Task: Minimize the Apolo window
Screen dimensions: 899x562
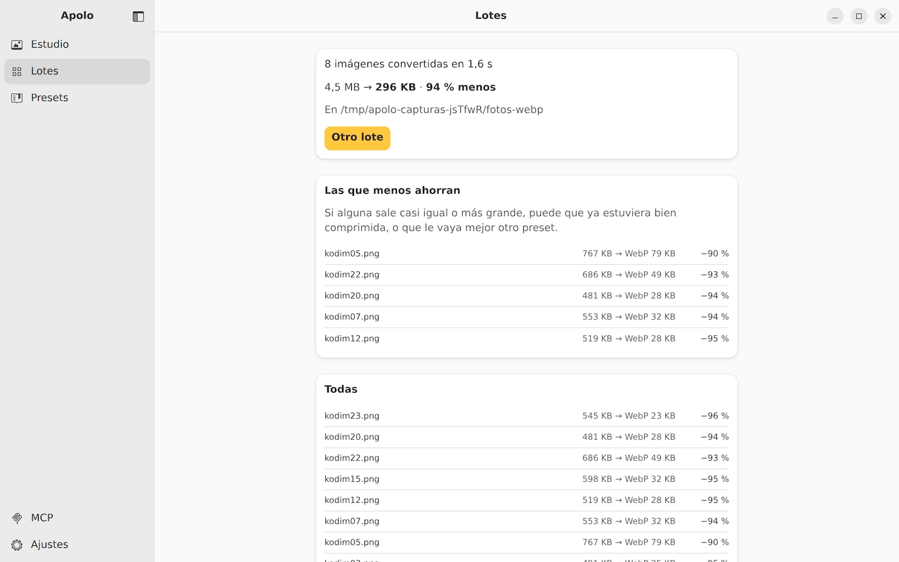Action: pos(835,16)
